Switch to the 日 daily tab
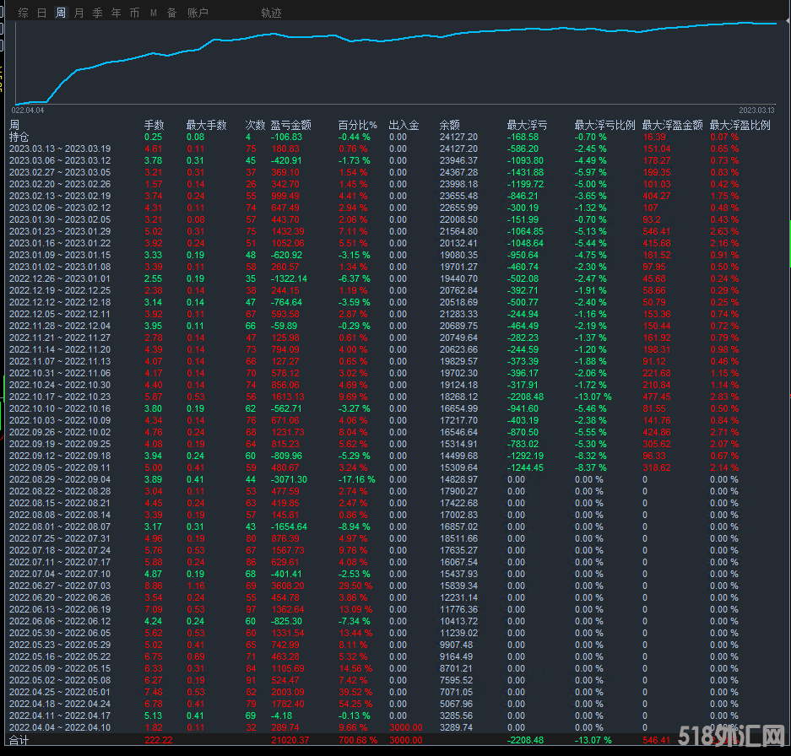The height and width of the screenshot is (756, 791). (x=41, y=13)
